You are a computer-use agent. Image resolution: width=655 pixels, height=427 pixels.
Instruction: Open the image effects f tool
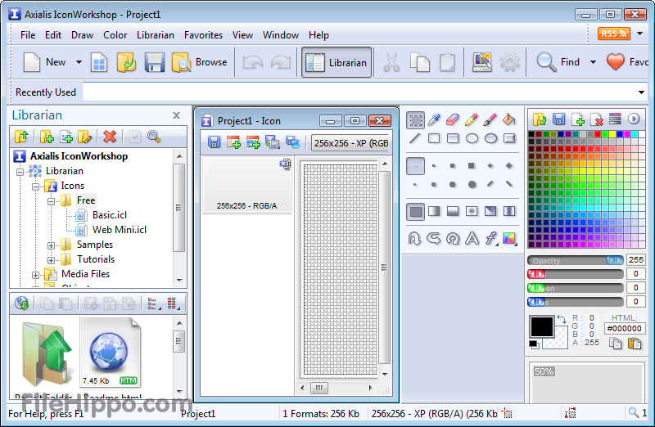(x=490, y=238)
